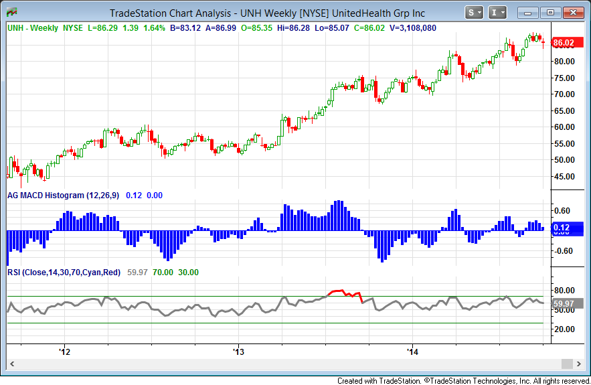Click the right scroll arrow of horizontal scrollbar
The height and width of the screenshot is (385, 591).
[578, 364]
